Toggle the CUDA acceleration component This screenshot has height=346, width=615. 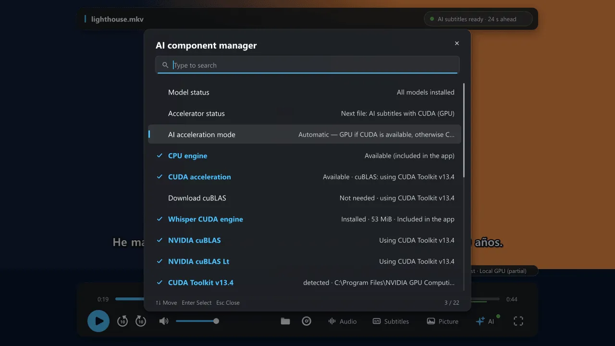tap(305, 177)
